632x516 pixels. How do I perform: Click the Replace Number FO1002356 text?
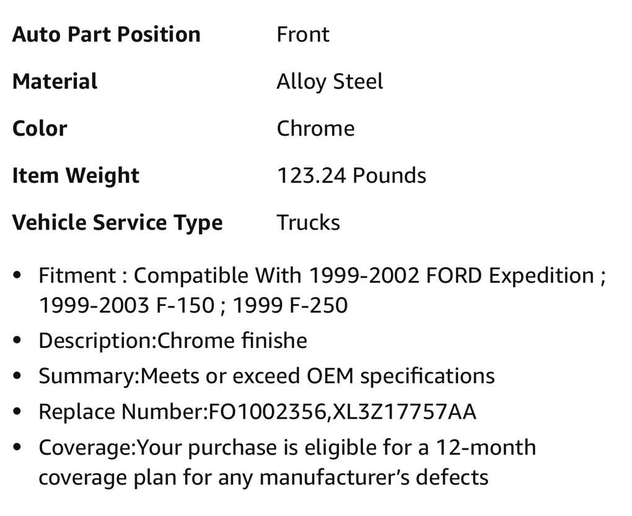pos(257,412)
